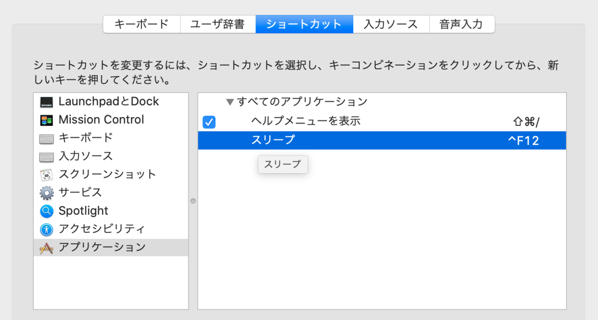Collapse すべてのアプリケーション disclosure triangle

coord(230,102)
